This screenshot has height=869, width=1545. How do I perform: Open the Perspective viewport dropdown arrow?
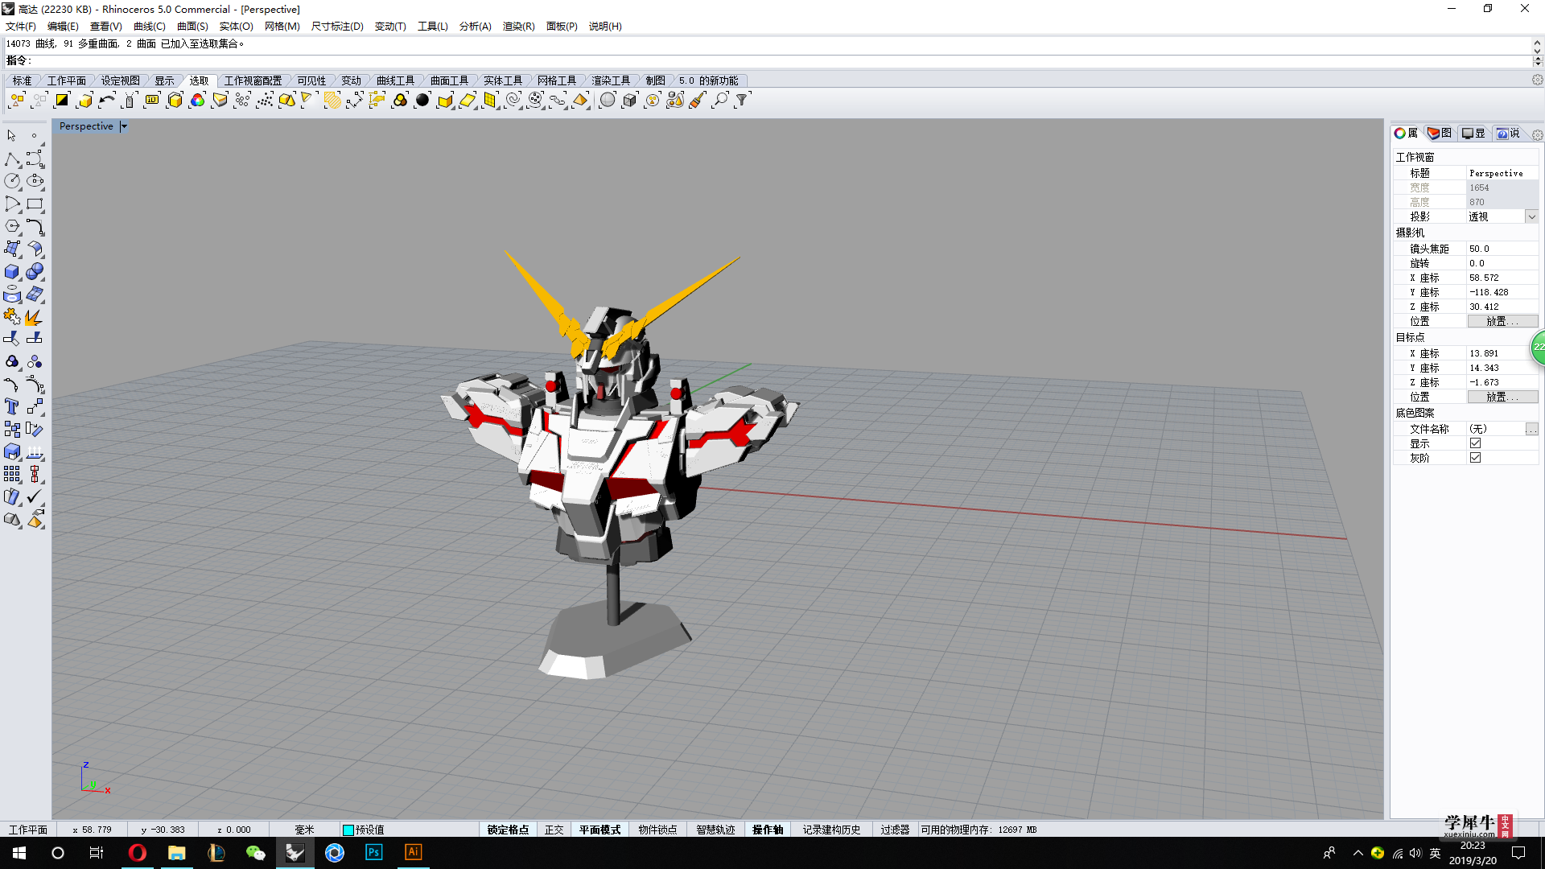(124, 126)
